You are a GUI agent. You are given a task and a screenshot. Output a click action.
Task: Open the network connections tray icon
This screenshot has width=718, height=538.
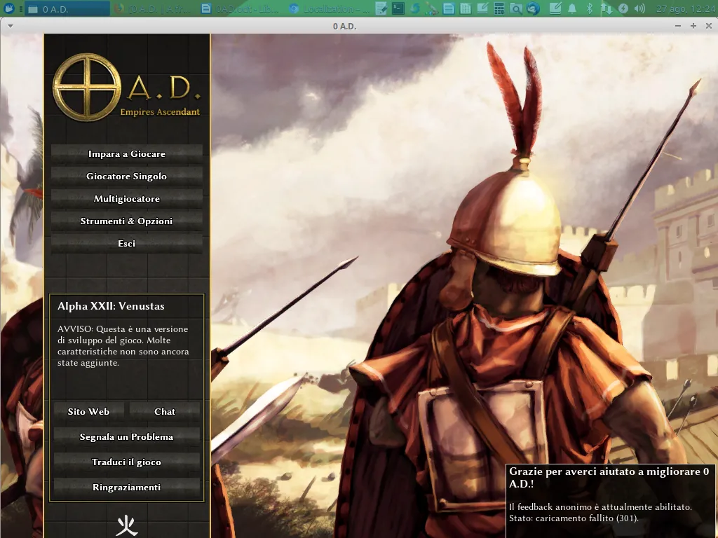point(607,8)
